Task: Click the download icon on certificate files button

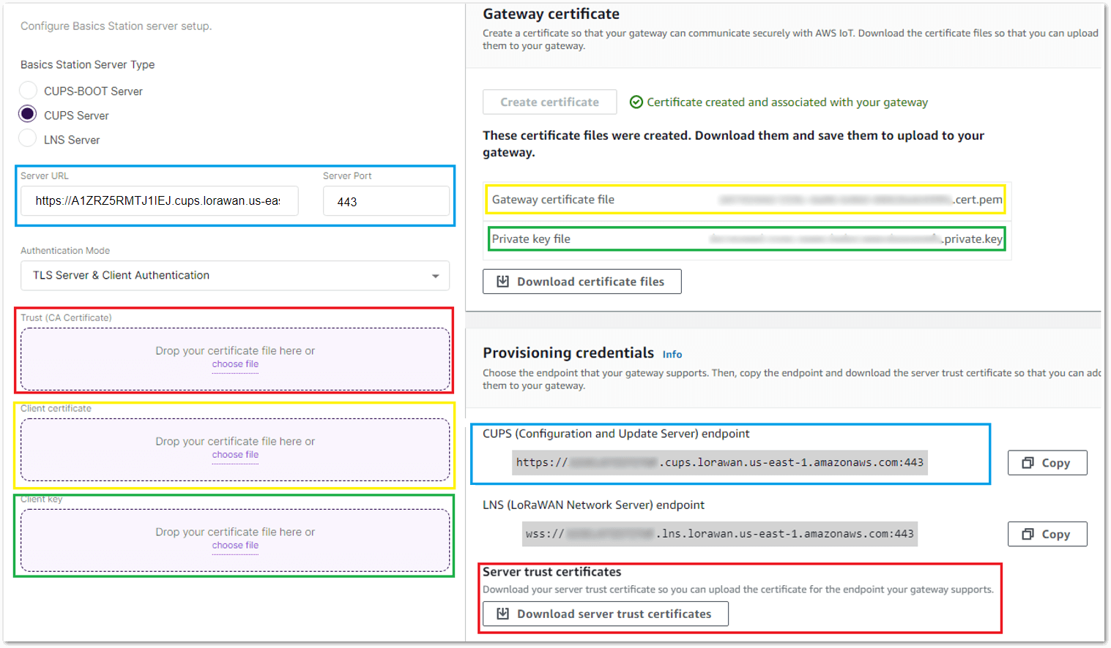Action: (503, 282)
